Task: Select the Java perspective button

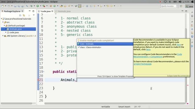Action: coord(190,6)
